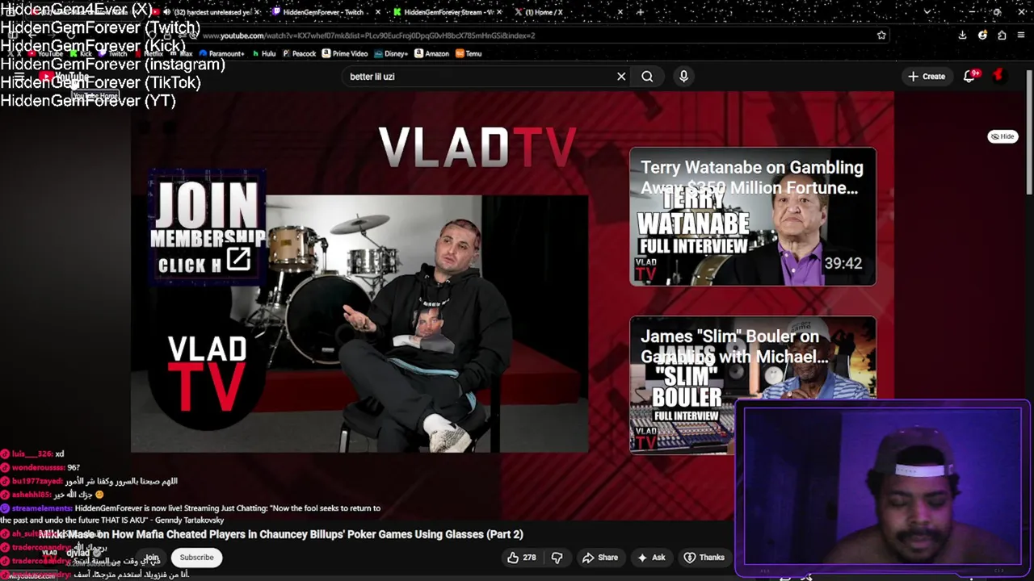Click the Create button
The width and height of the screenshot is (1034, 581).
(x=926, y=77)
